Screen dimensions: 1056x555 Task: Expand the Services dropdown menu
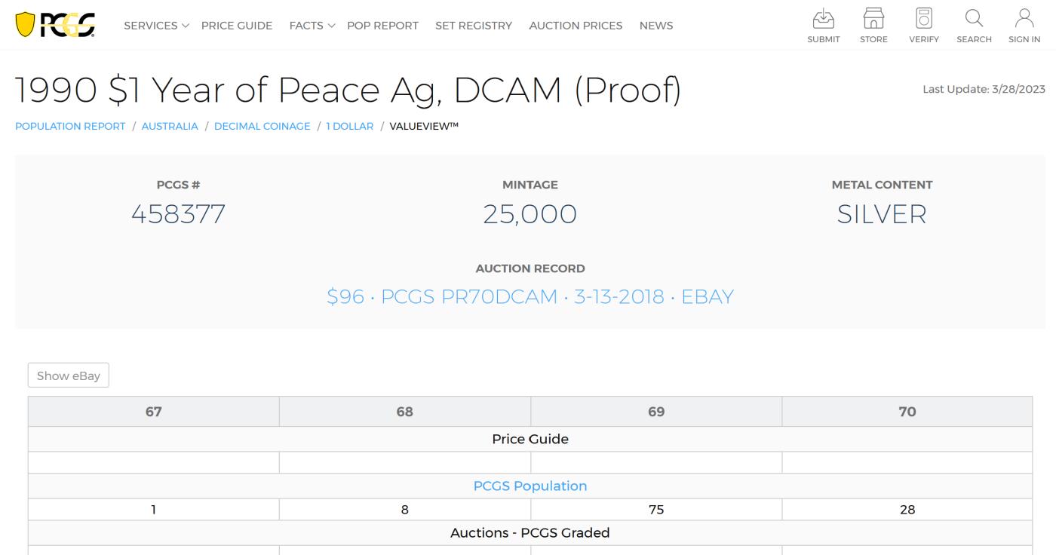pyautogui.click(x=156, y=26)
